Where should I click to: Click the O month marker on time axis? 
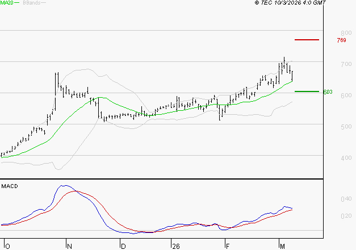pos(7,247)
